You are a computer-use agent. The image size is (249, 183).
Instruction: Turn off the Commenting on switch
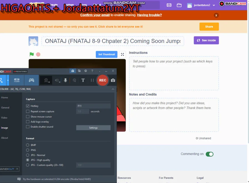[209, 154]
